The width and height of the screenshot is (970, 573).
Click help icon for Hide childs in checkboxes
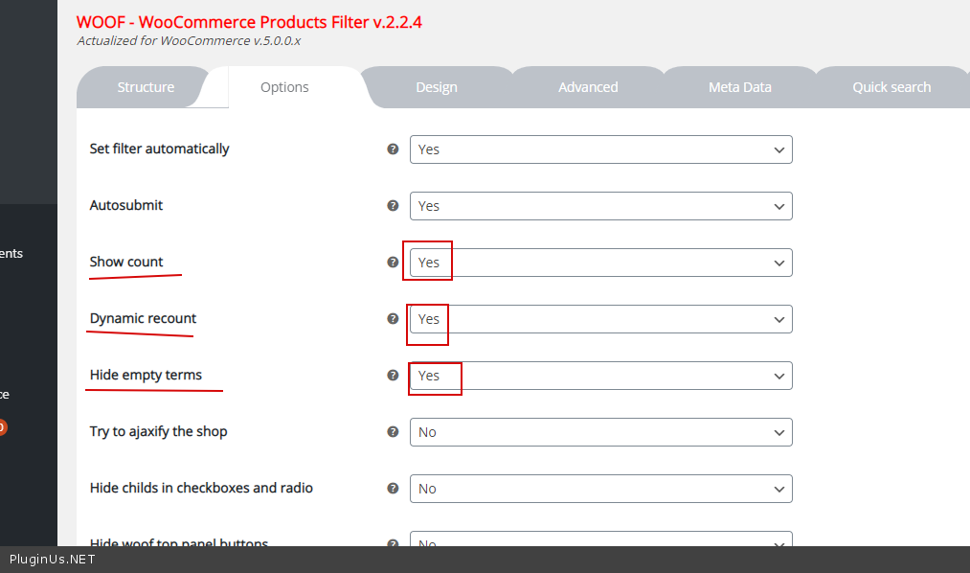click(393, 489)
